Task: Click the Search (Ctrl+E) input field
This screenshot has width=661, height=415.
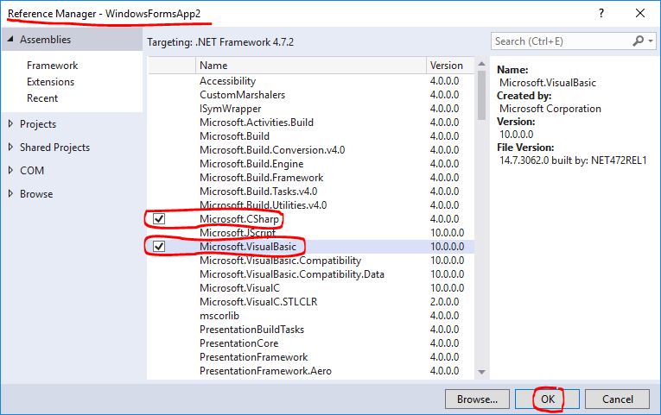Action: 562,41
